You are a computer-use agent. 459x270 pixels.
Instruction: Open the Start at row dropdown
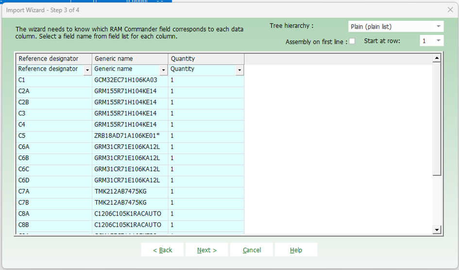(x=439, y=41)
